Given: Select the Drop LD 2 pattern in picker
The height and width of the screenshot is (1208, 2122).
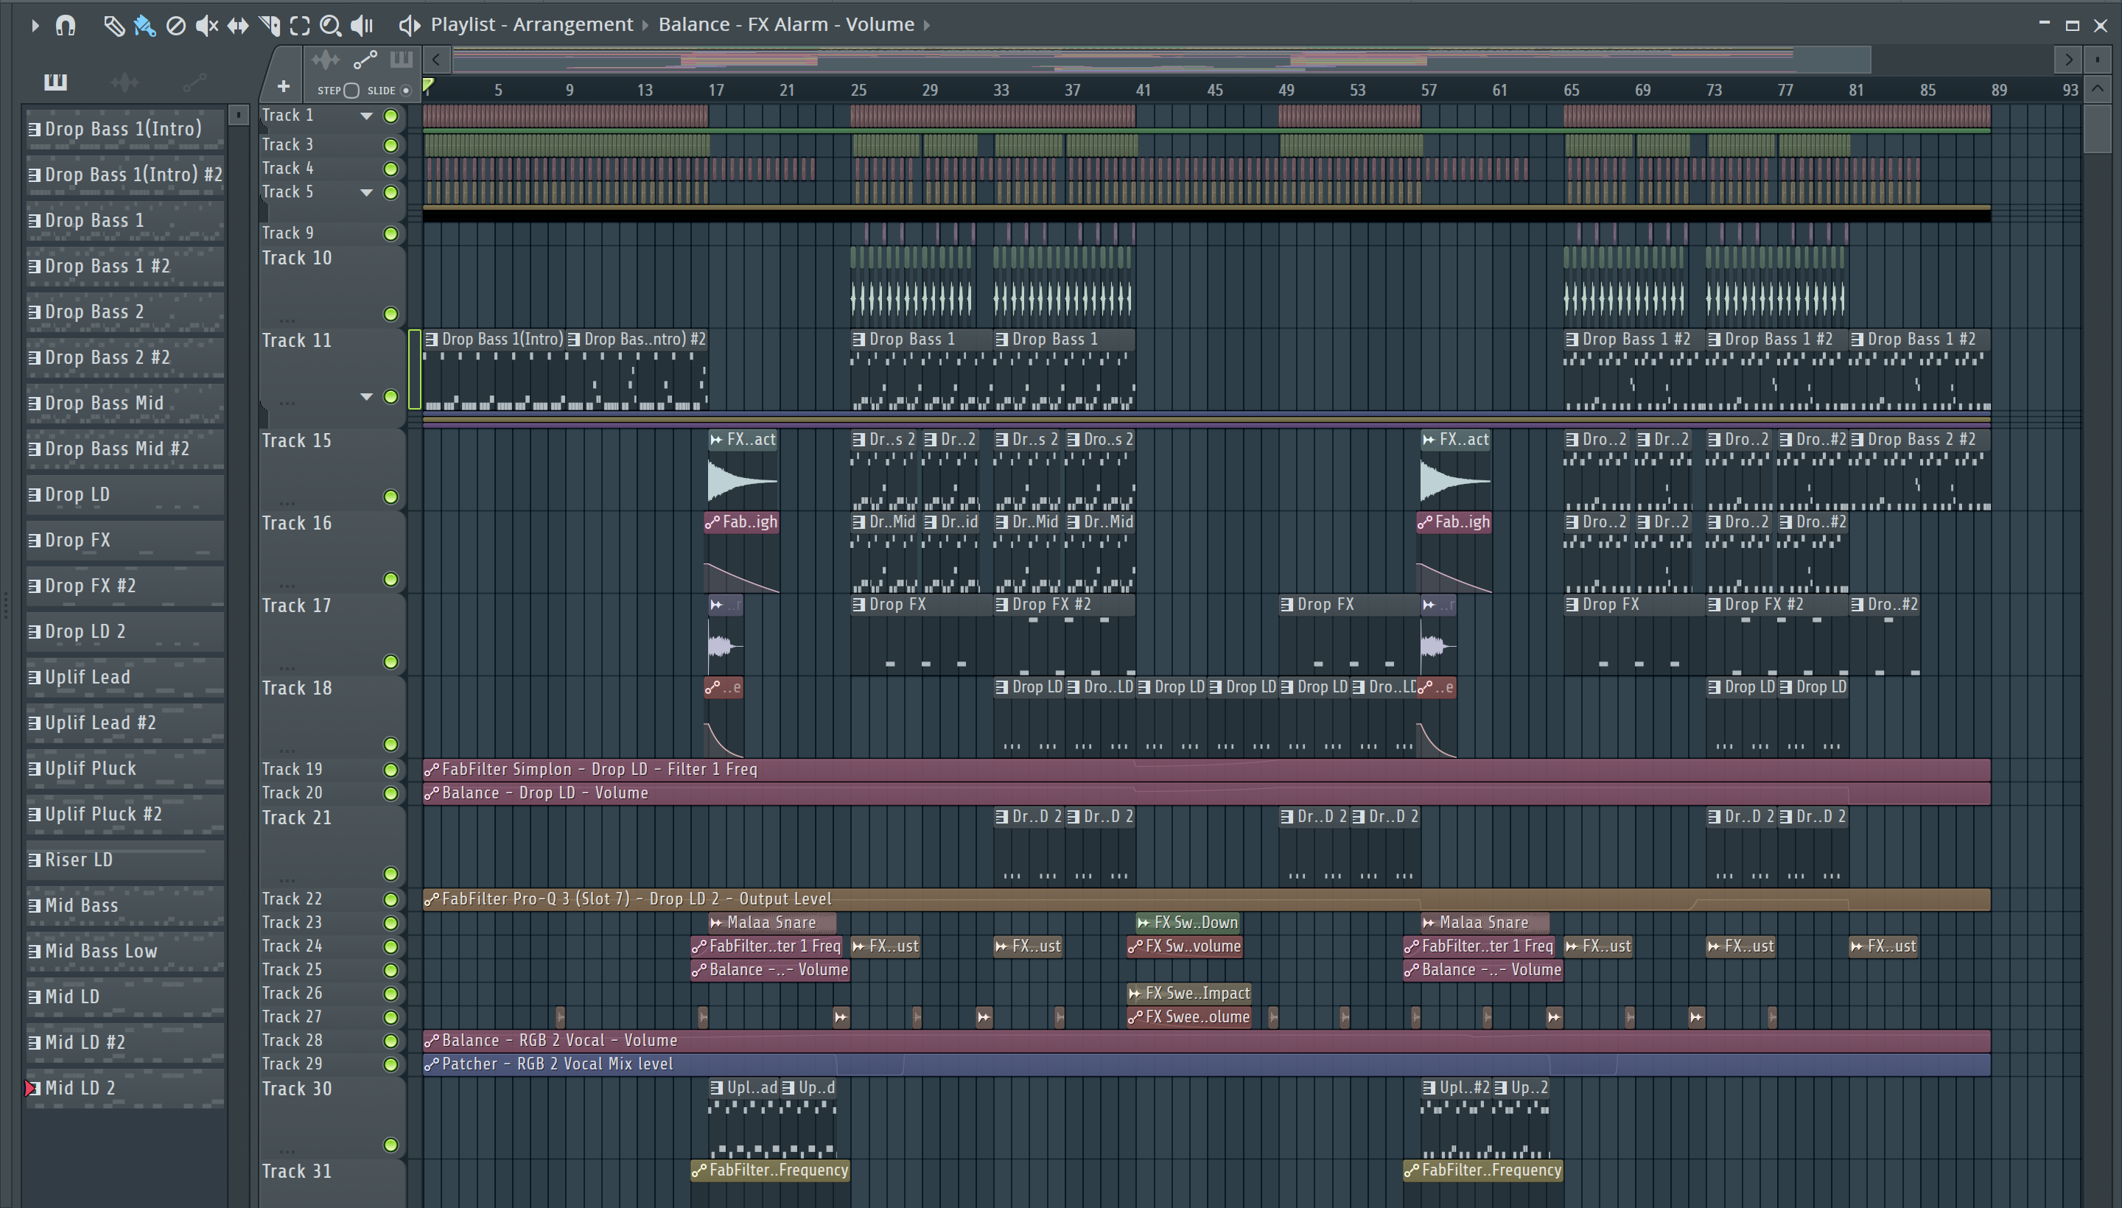Looking at the screenshot, I should click(125, 631).
